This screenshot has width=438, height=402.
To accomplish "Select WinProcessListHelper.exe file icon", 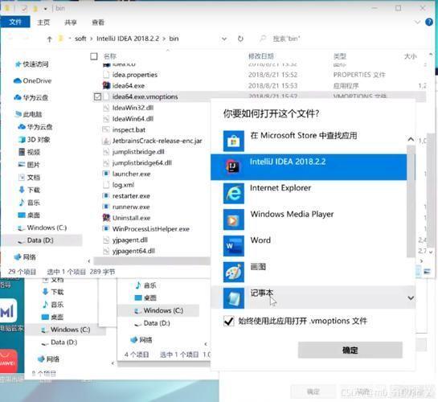I will 106,229.
